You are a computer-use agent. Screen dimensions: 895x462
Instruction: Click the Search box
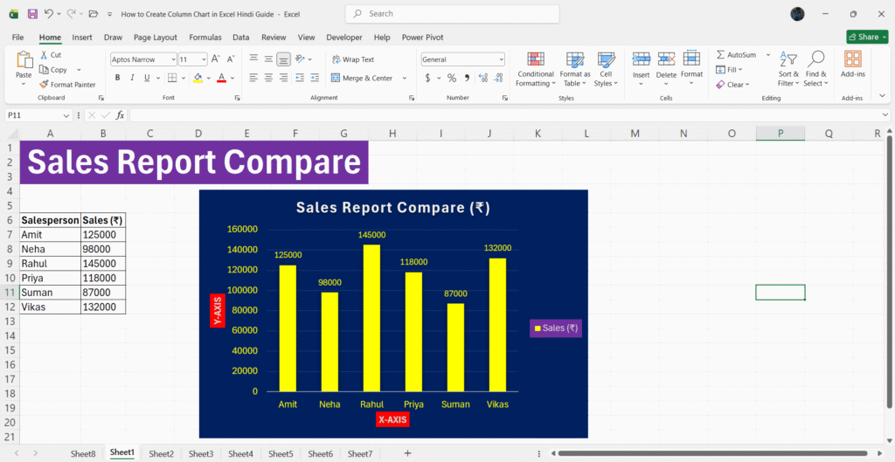(x=452, y=14)
